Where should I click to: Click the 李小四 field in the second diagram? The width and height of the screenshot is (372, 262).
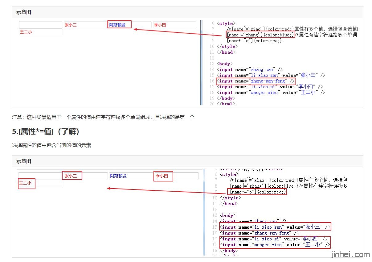point(176,176)
